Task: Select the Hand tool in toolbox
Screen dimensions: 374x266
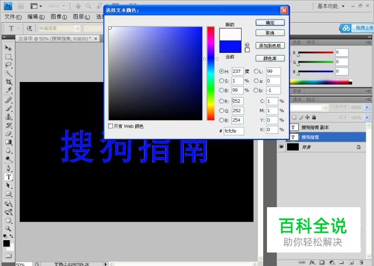Action: point(8,220)
